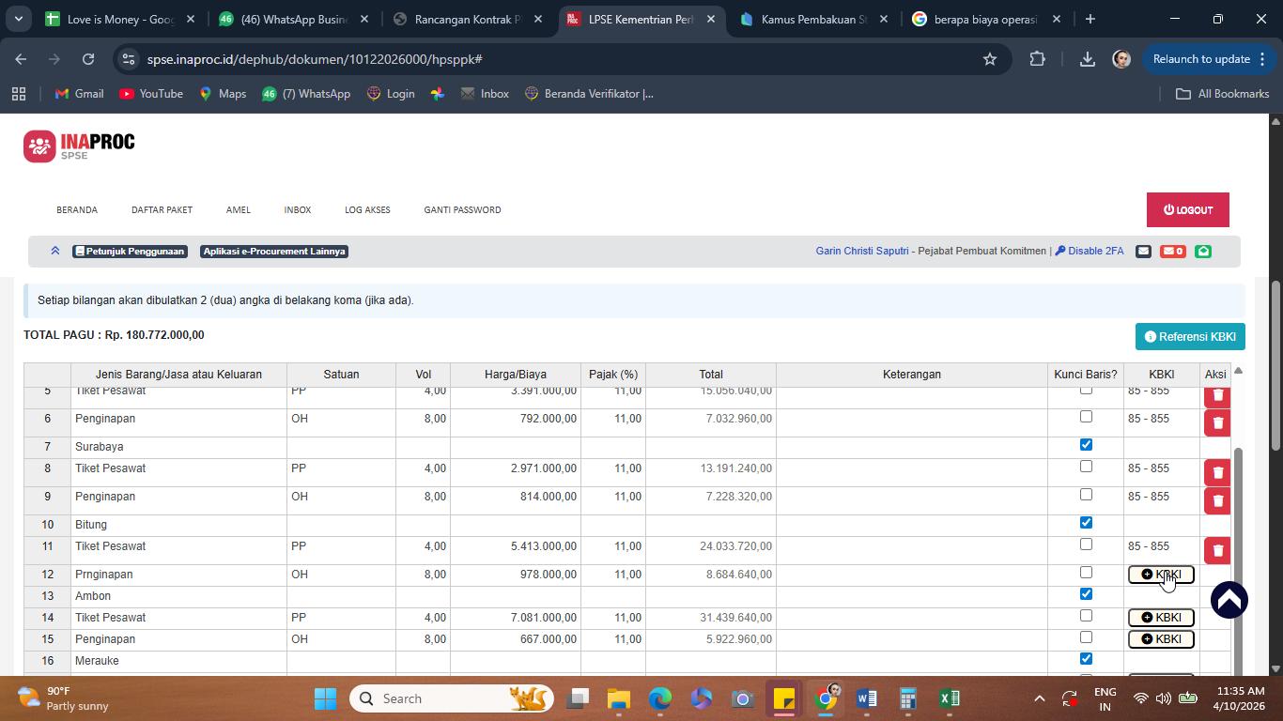
Task: Check Kunci Baris for row 8 Tiket Pesawat
Action: click(1086, 467)
